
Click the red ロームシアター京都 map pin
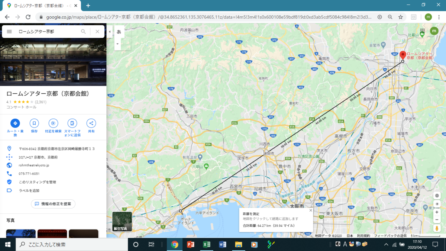click(x=403, y=55)
